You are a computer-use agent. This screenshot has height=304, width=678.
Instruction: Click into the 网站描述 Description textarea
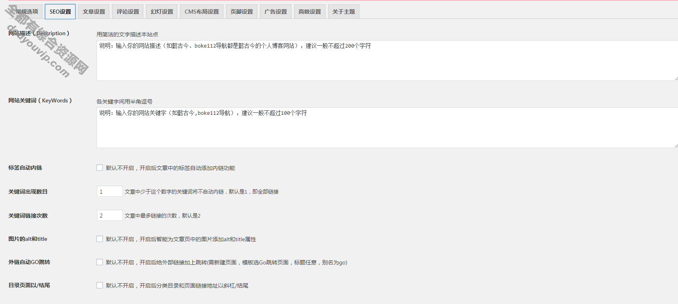point(387,60)
